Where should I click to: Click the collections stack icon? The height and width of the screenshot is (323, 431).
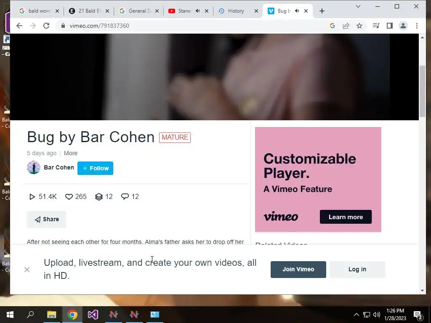[x=98, y=197]
